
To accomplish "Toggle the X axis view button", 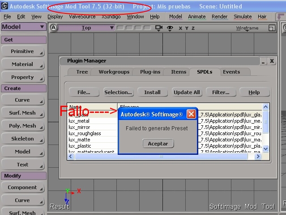I will tap(180, 28).
